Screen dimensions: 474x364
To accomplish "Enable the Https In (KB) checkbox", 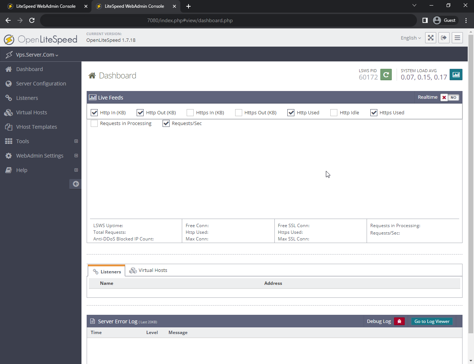I will [x=190, y=112].
